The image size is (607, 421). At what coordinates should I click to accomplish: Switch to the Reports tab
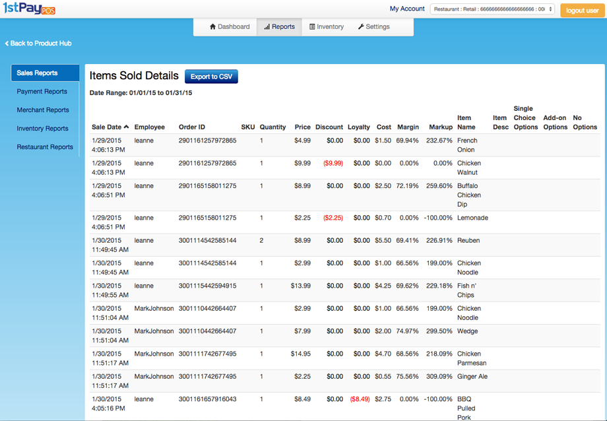(279, 26)
